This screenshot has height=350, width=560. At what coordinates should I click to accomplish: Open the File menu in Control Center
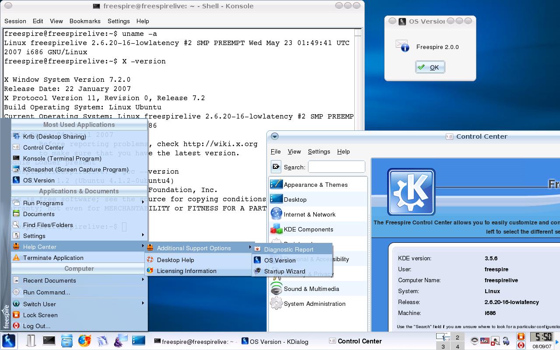[x=276, y=151]
